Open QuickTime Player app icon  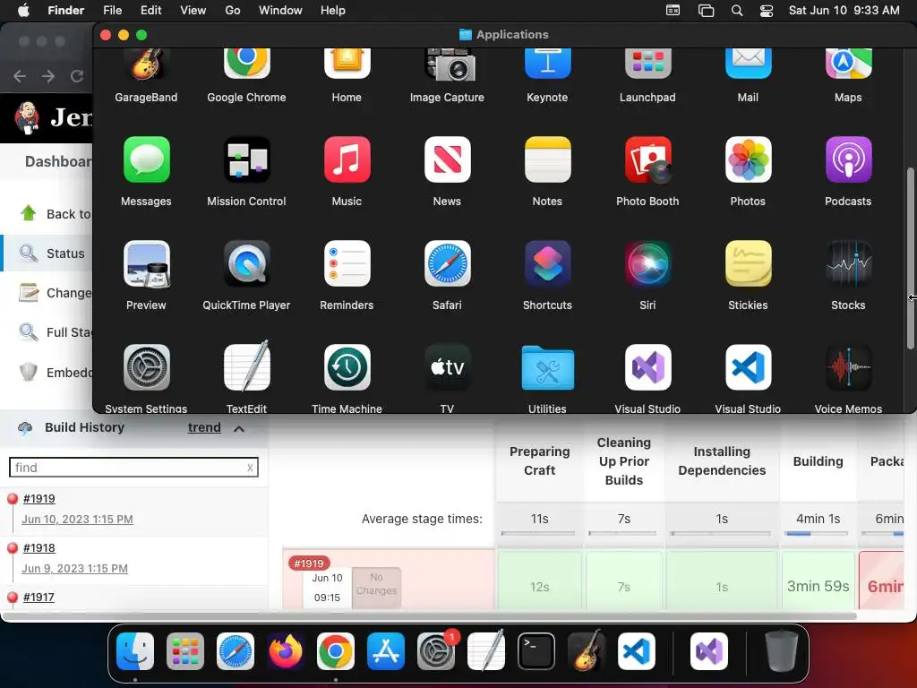(246, 264)
